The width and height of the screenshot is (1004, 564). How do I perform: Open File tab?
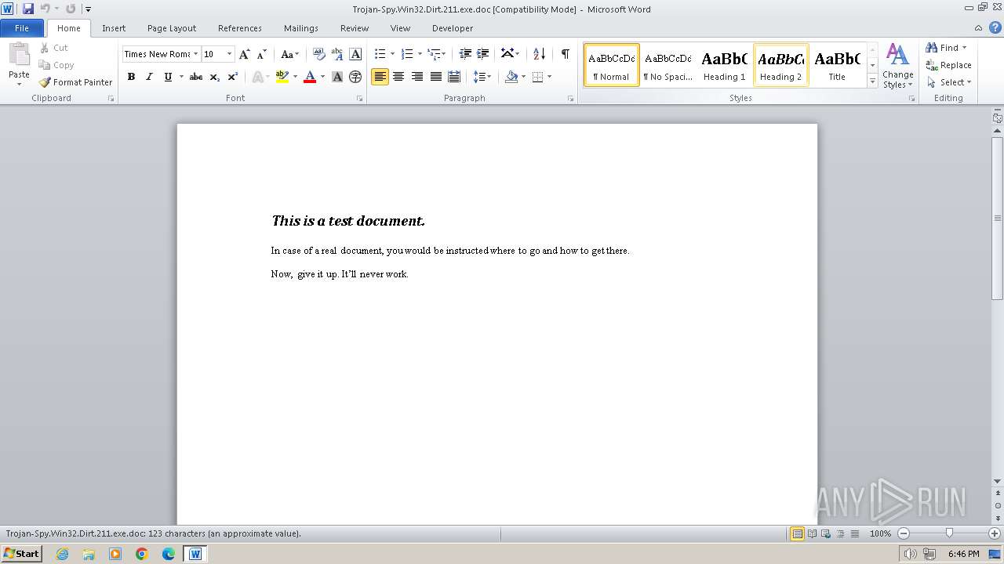(22, 28)
